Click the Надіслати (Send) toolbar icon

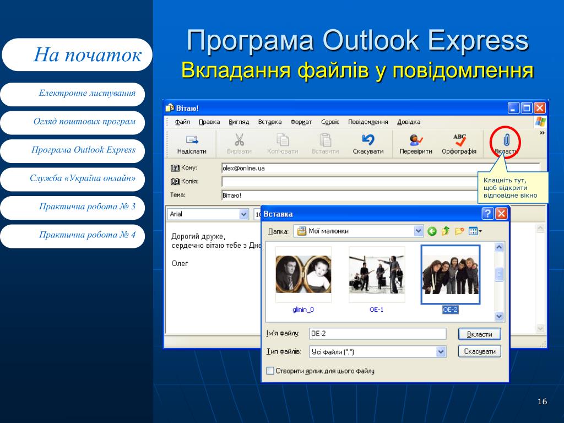[192, 140]
